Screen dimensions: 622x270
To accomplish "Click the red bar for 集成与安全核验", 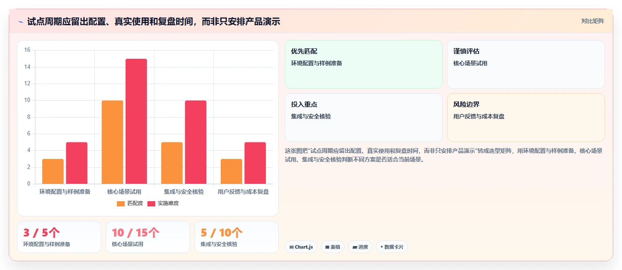I will 196,142.
